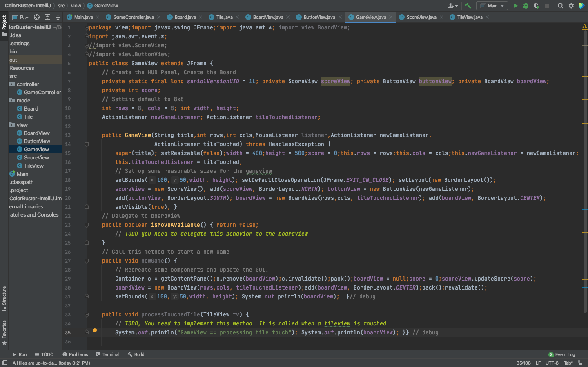The width and height of the screenshot is (588, 367).
Task: Open the Terminal tool window
Action: click(x=107, y=354)
